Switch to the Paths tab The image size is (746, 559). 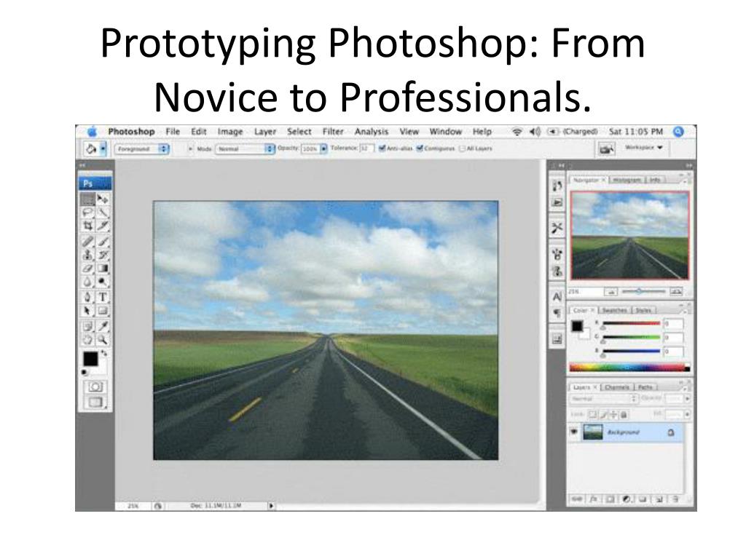(645, 387)
